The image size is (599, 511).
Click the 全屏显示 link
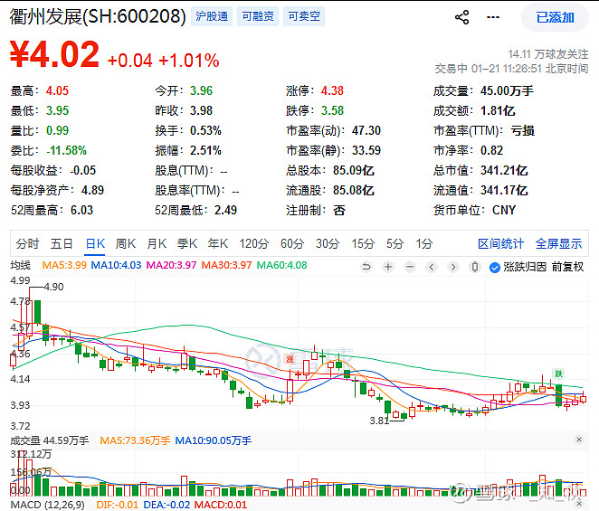coord(558,243)
